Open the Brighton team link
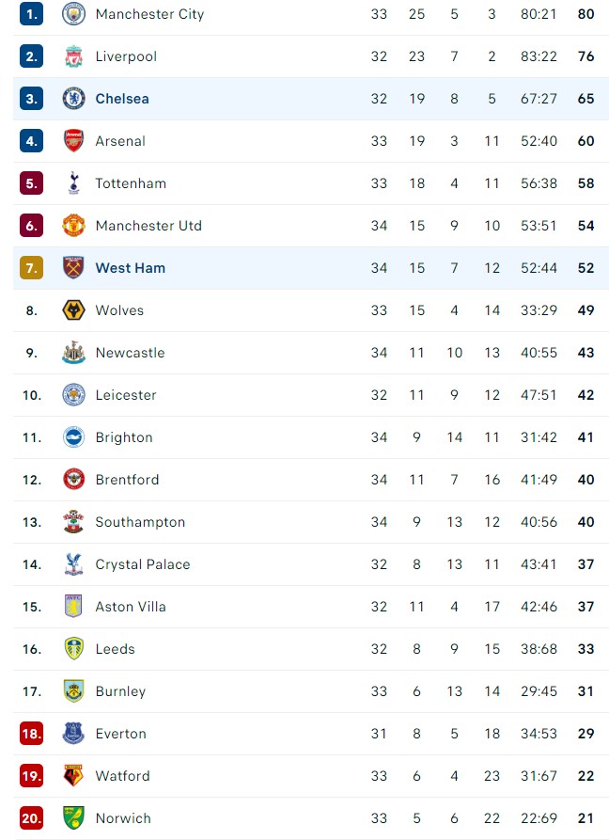 click(x=124, y=437)
